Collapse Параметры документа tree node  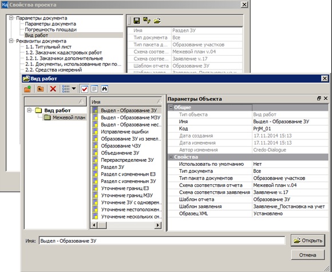[11, 18]
